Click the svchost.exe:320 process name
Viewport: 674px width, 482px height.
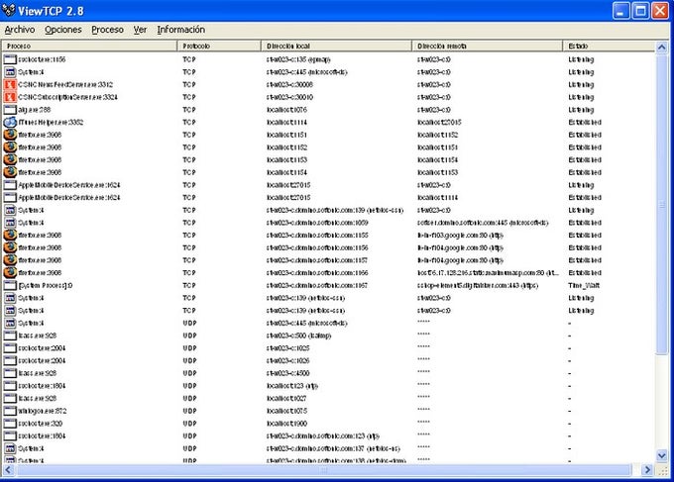(x=40, y=424)
